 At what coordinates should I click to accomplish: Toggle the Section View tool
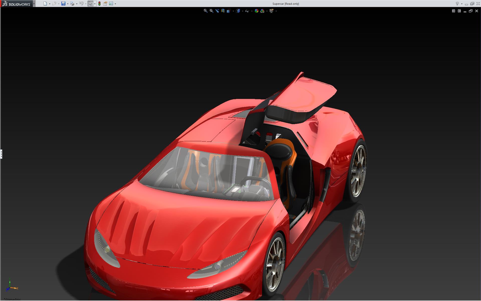[223, 11]
